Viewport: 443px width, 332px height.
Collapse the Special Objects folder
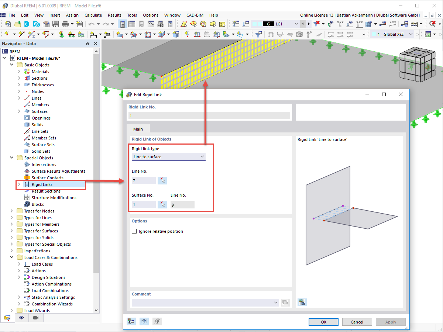(11, 158)
